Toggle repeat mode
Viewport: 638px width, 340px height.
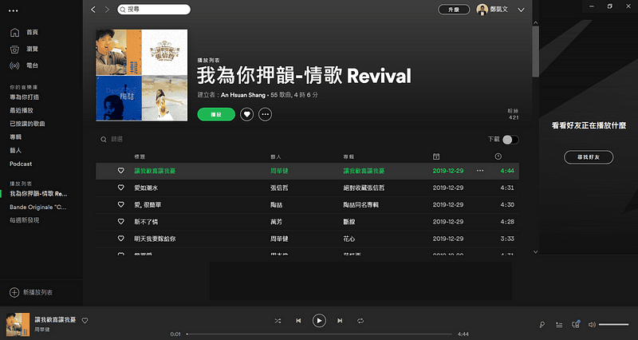point(360,321)
